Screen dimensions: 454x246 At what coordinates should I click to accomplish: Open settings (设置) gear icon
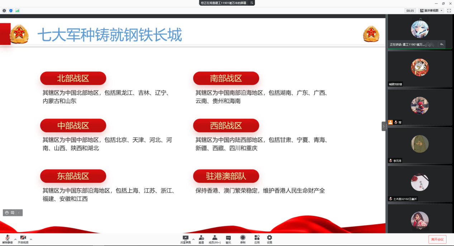pyautogui.click(x=269, y=238)
